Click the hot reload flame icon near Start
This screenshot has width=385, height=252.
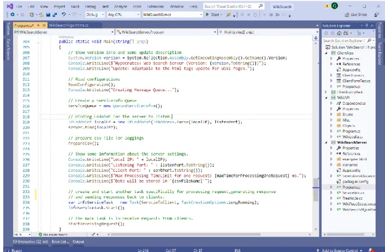tap(228, 15)
